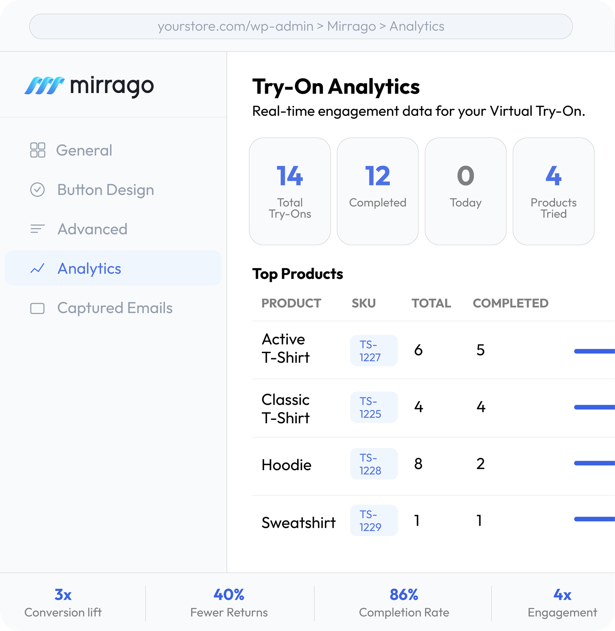The width and height of the screenshot is (615, 631).
Task: Select the Hoodie product name
Action: tap(286, 465)
